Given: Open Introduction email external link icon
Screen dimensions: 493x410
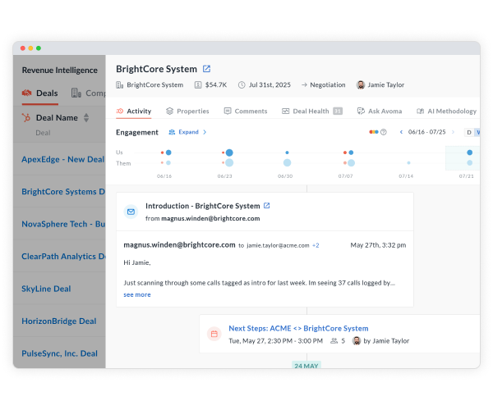Looking at the screenshot, I should 266,206.
